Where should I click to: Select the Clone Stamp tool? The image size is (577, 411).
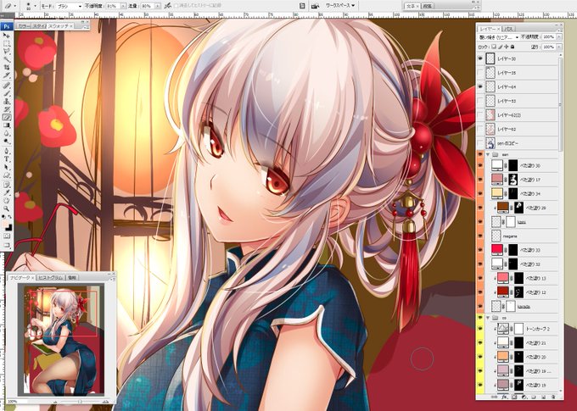coord(6,102)
